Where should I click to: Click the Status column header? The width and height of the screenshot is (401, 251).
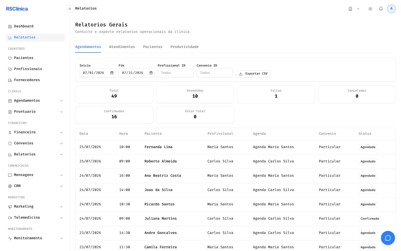coord(365,134)
